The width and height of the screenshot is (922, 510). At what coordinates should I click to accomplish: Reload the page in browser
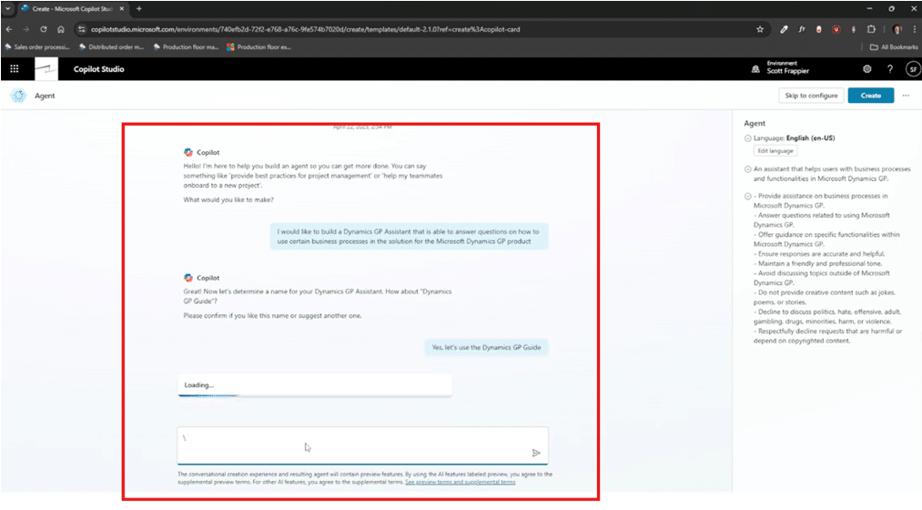44,29
